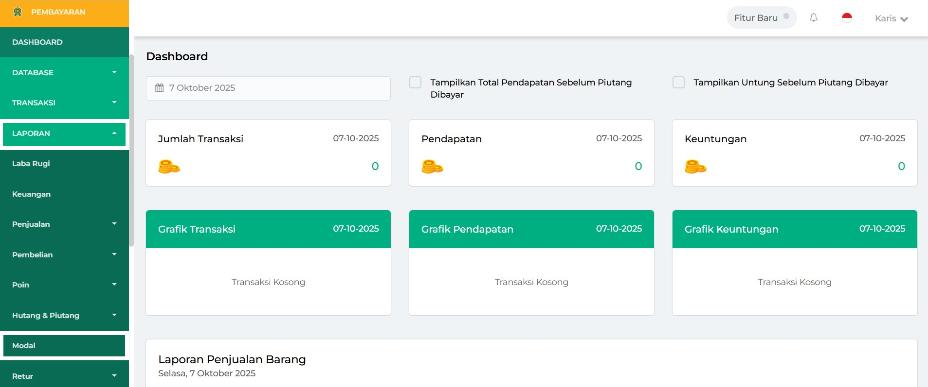Viewport: 928px width, 387px height.
Task: Open the Laba Rugi report
Action: (x=31, y=164)
